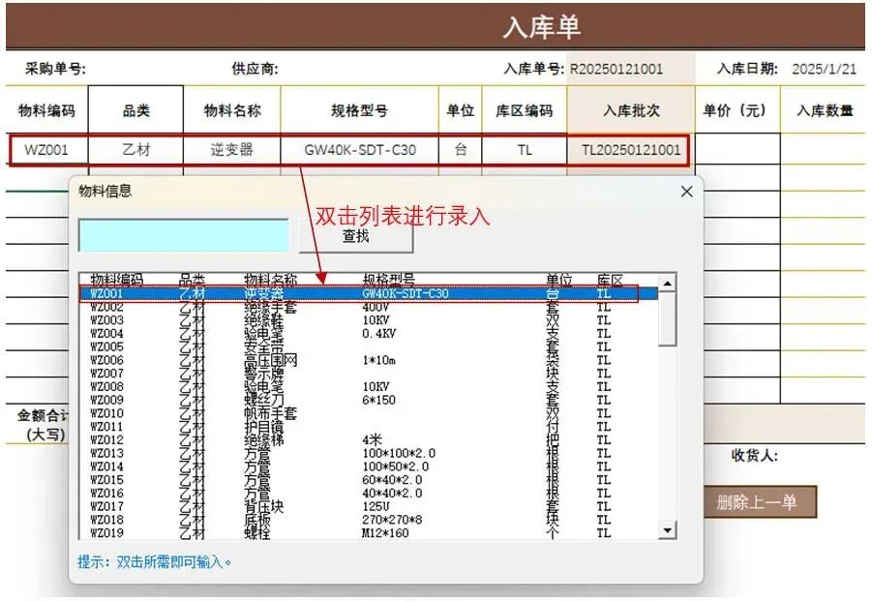This screenshot has width=872, height=602.
Task: Click the 物料名称 header in dialog list
Action: [x=270, y=280]
